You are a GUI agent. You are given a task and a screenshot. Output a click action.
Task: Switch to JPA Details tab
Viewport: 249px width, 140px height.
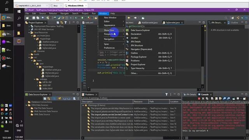coord(190,94)
